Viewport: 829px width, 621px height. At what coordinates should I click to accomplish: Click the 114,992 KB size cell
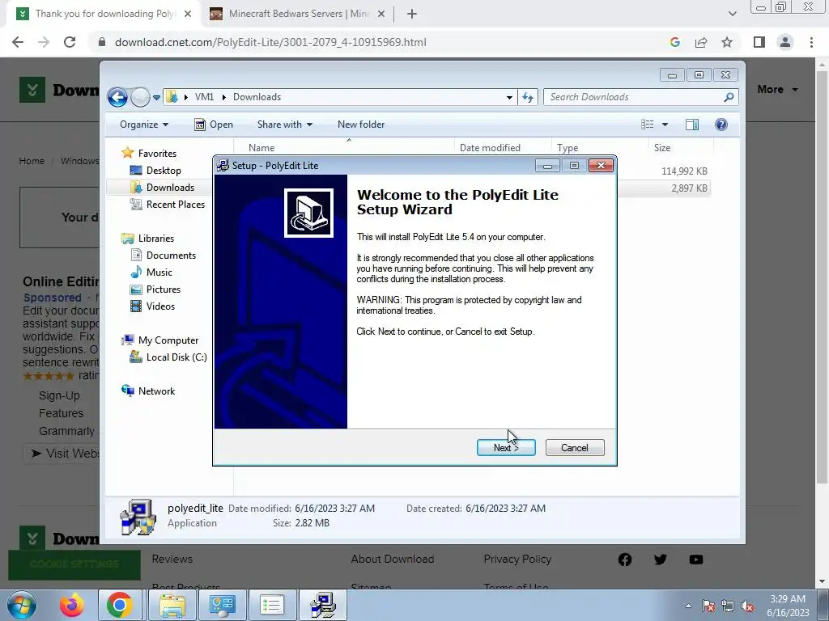click(684, 171)
